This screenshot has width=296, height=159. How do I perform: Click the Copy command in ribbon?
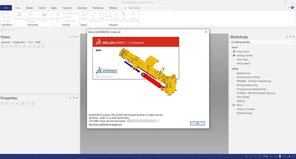click(x=6, y=17)
